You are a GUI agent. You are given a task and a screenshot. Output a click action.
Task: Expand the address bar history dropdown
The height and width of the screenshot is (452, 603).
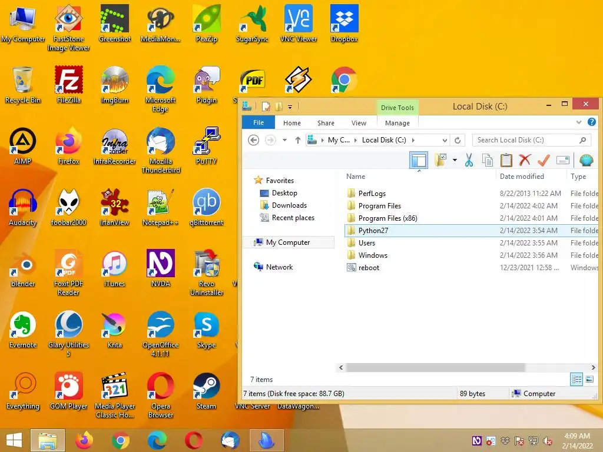[x=445, y=140]
